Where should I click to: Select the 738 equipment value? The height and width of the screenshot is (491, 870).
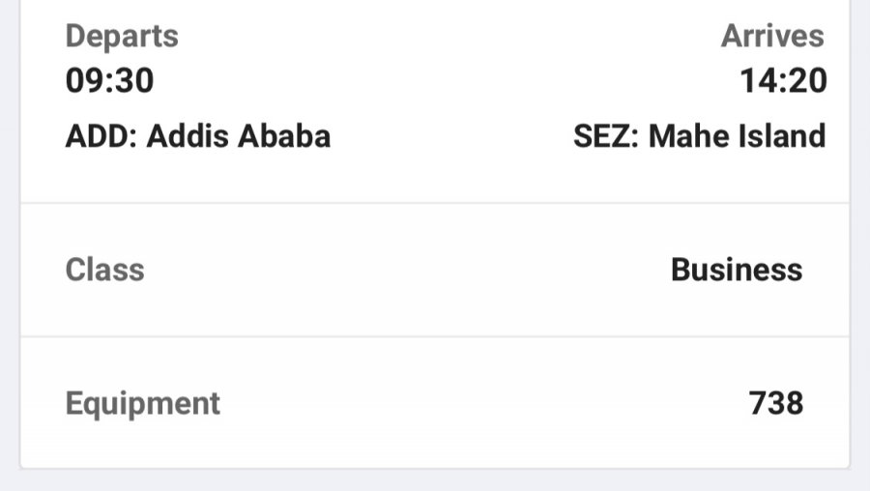[776, 402]
